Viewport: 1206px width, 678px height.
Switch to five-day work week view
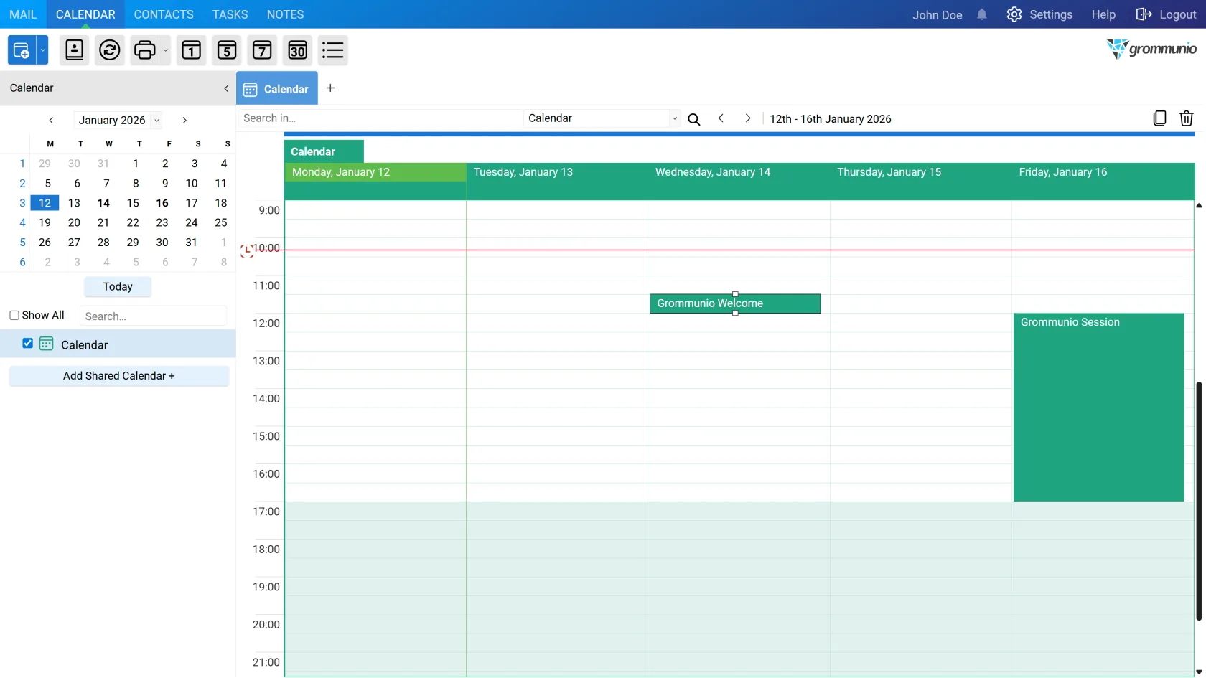point(227,50)
